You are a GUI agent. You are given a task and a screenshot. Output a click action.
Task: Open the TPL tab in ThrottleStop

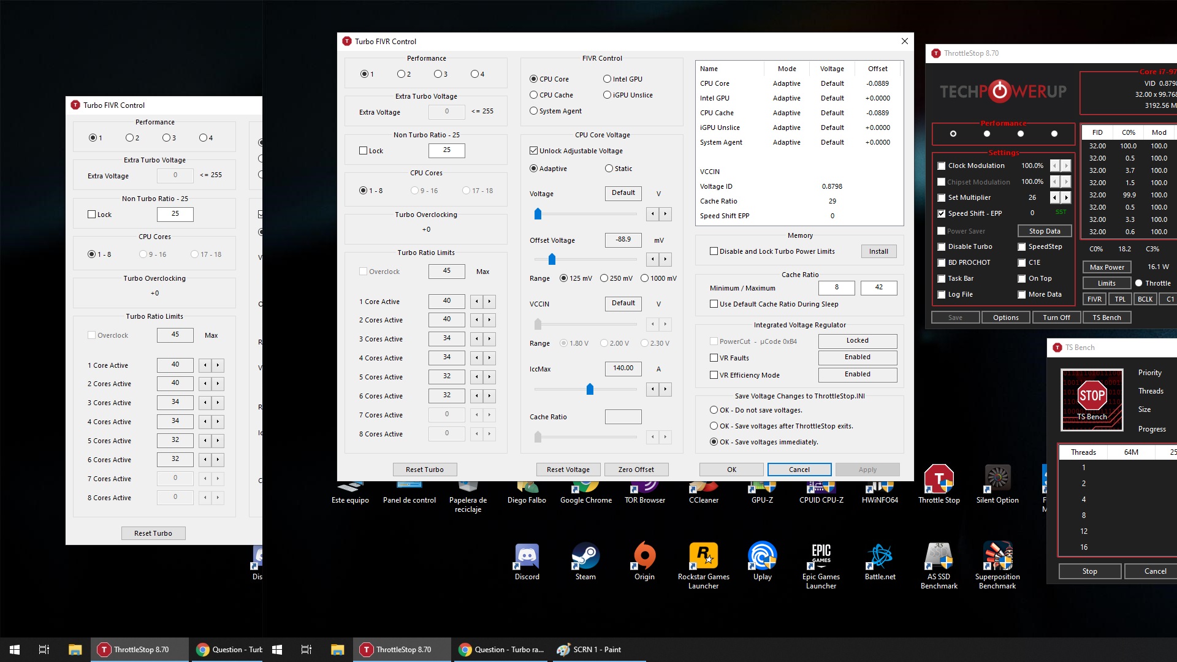pyautogui.click(x=1119, y=299)
